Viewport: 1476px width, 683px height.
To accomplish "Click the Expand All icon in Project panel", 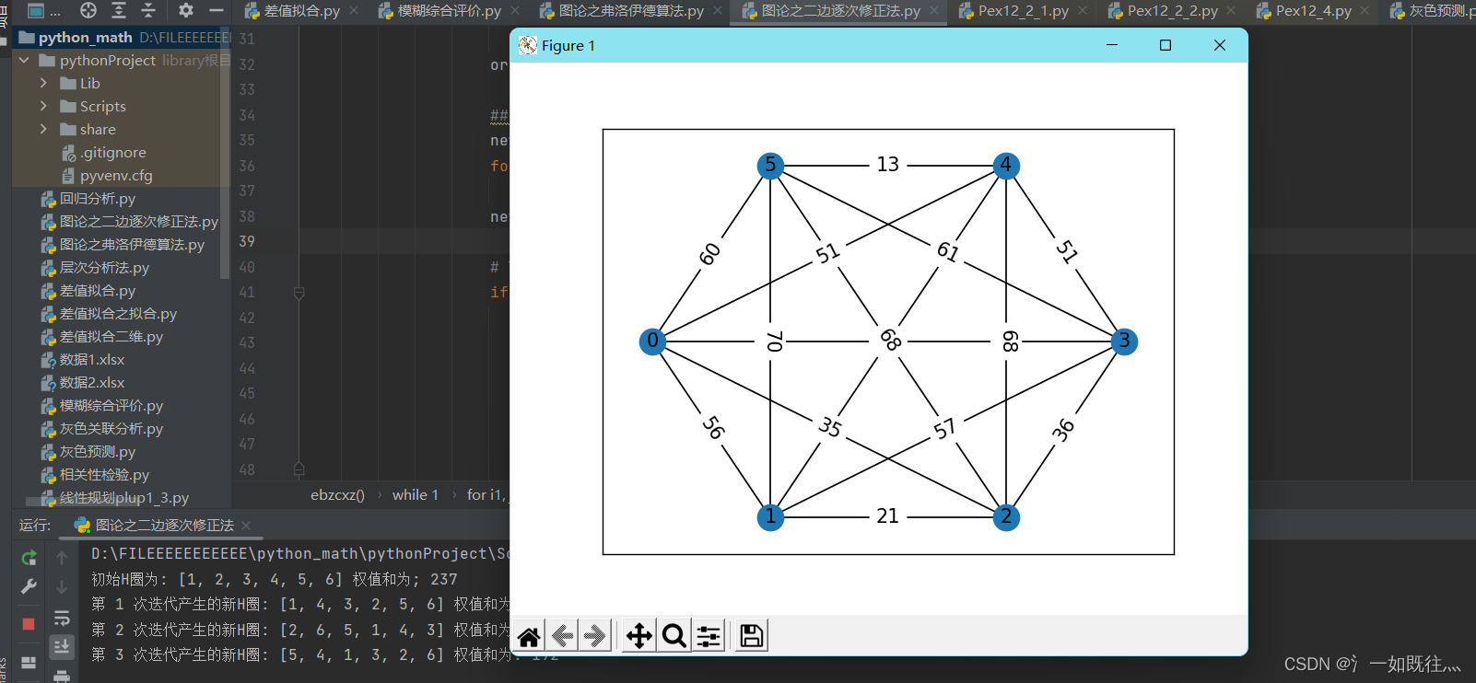I will pos(119,10).
